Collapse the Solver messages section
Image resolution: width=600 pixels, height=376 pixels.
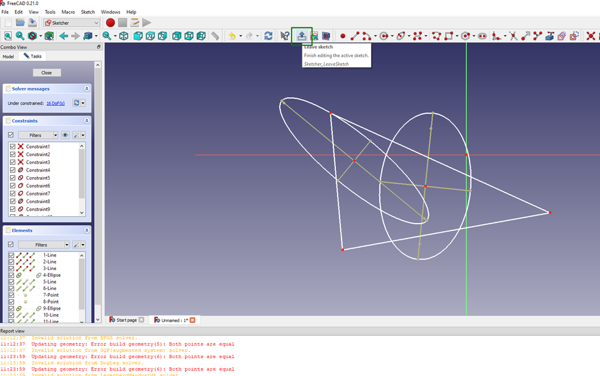[x=87, y=89]
